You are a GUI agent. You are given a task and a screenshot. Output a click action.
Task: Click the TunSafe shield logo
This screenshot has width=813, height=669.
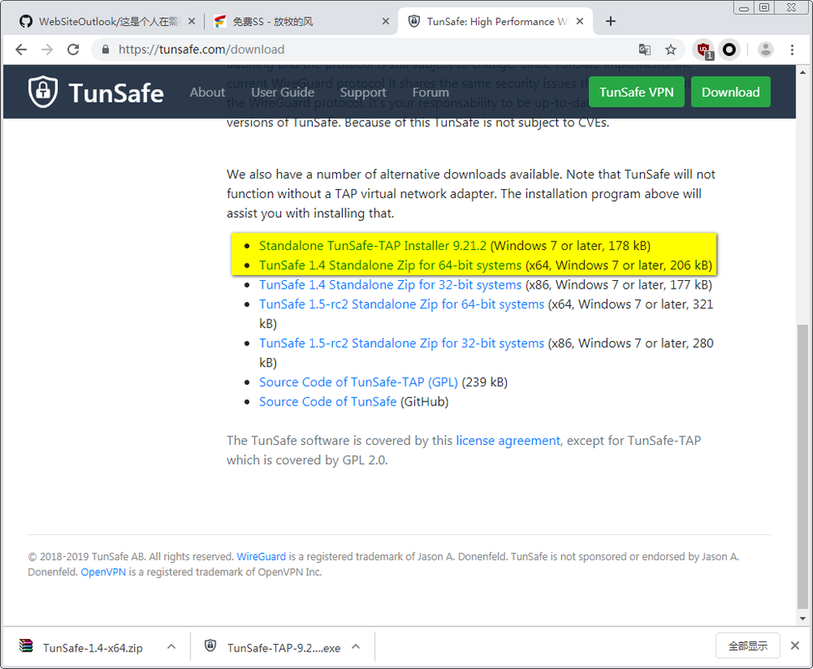pyautogui.click(x=43, y=92)
